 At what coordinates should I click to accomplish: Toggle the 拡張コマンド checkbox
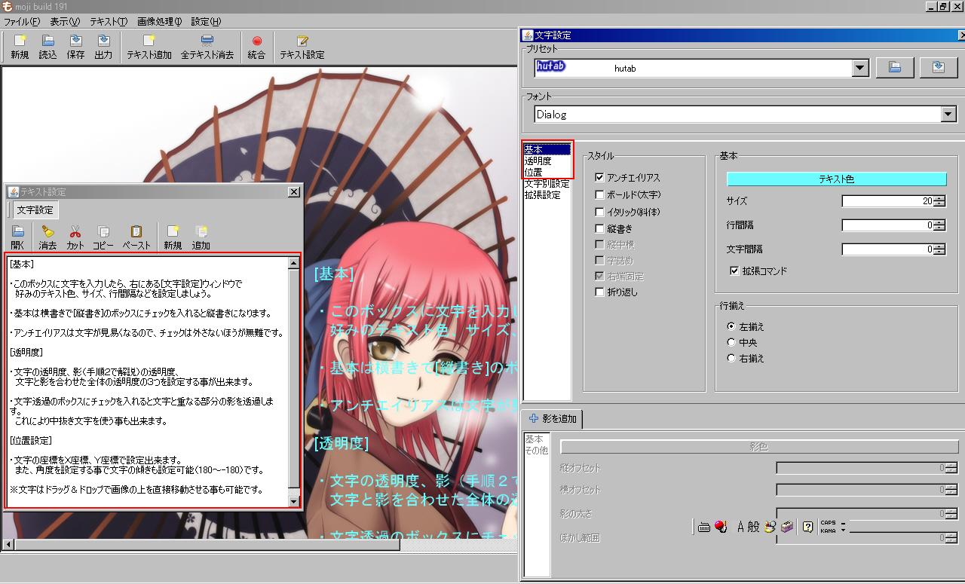tap(734, 271)
